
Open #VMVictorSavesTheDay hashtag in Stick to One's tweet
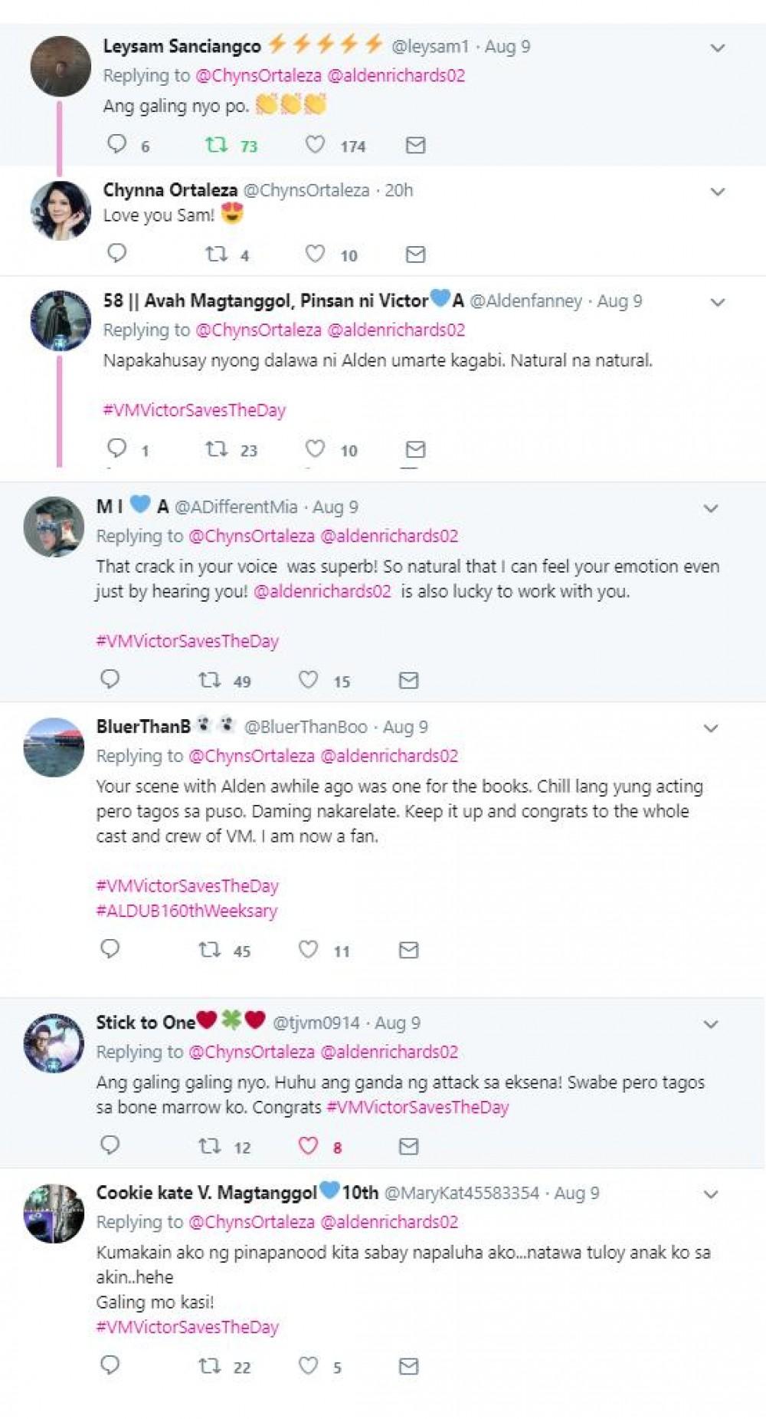417,1107
